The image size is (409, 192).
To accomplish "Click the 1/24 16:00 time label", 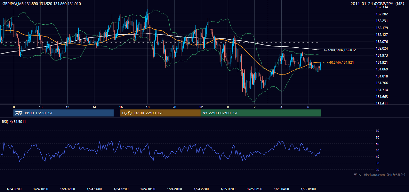I will [x=121, y=189].
